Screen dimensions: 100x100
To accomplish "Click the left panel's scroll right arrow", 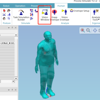I will point(13,81).
